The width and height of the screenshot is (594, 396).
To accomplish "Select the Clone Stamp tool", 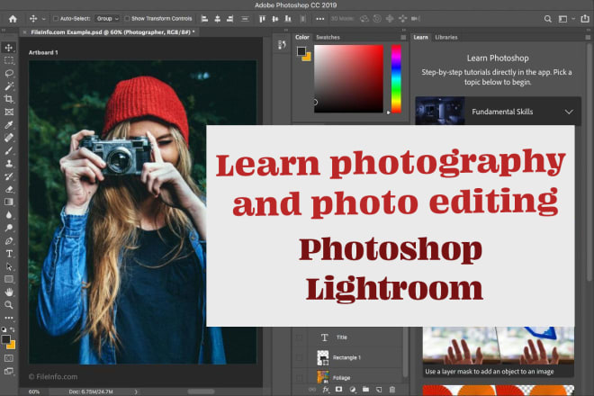I will click(9, 163).
